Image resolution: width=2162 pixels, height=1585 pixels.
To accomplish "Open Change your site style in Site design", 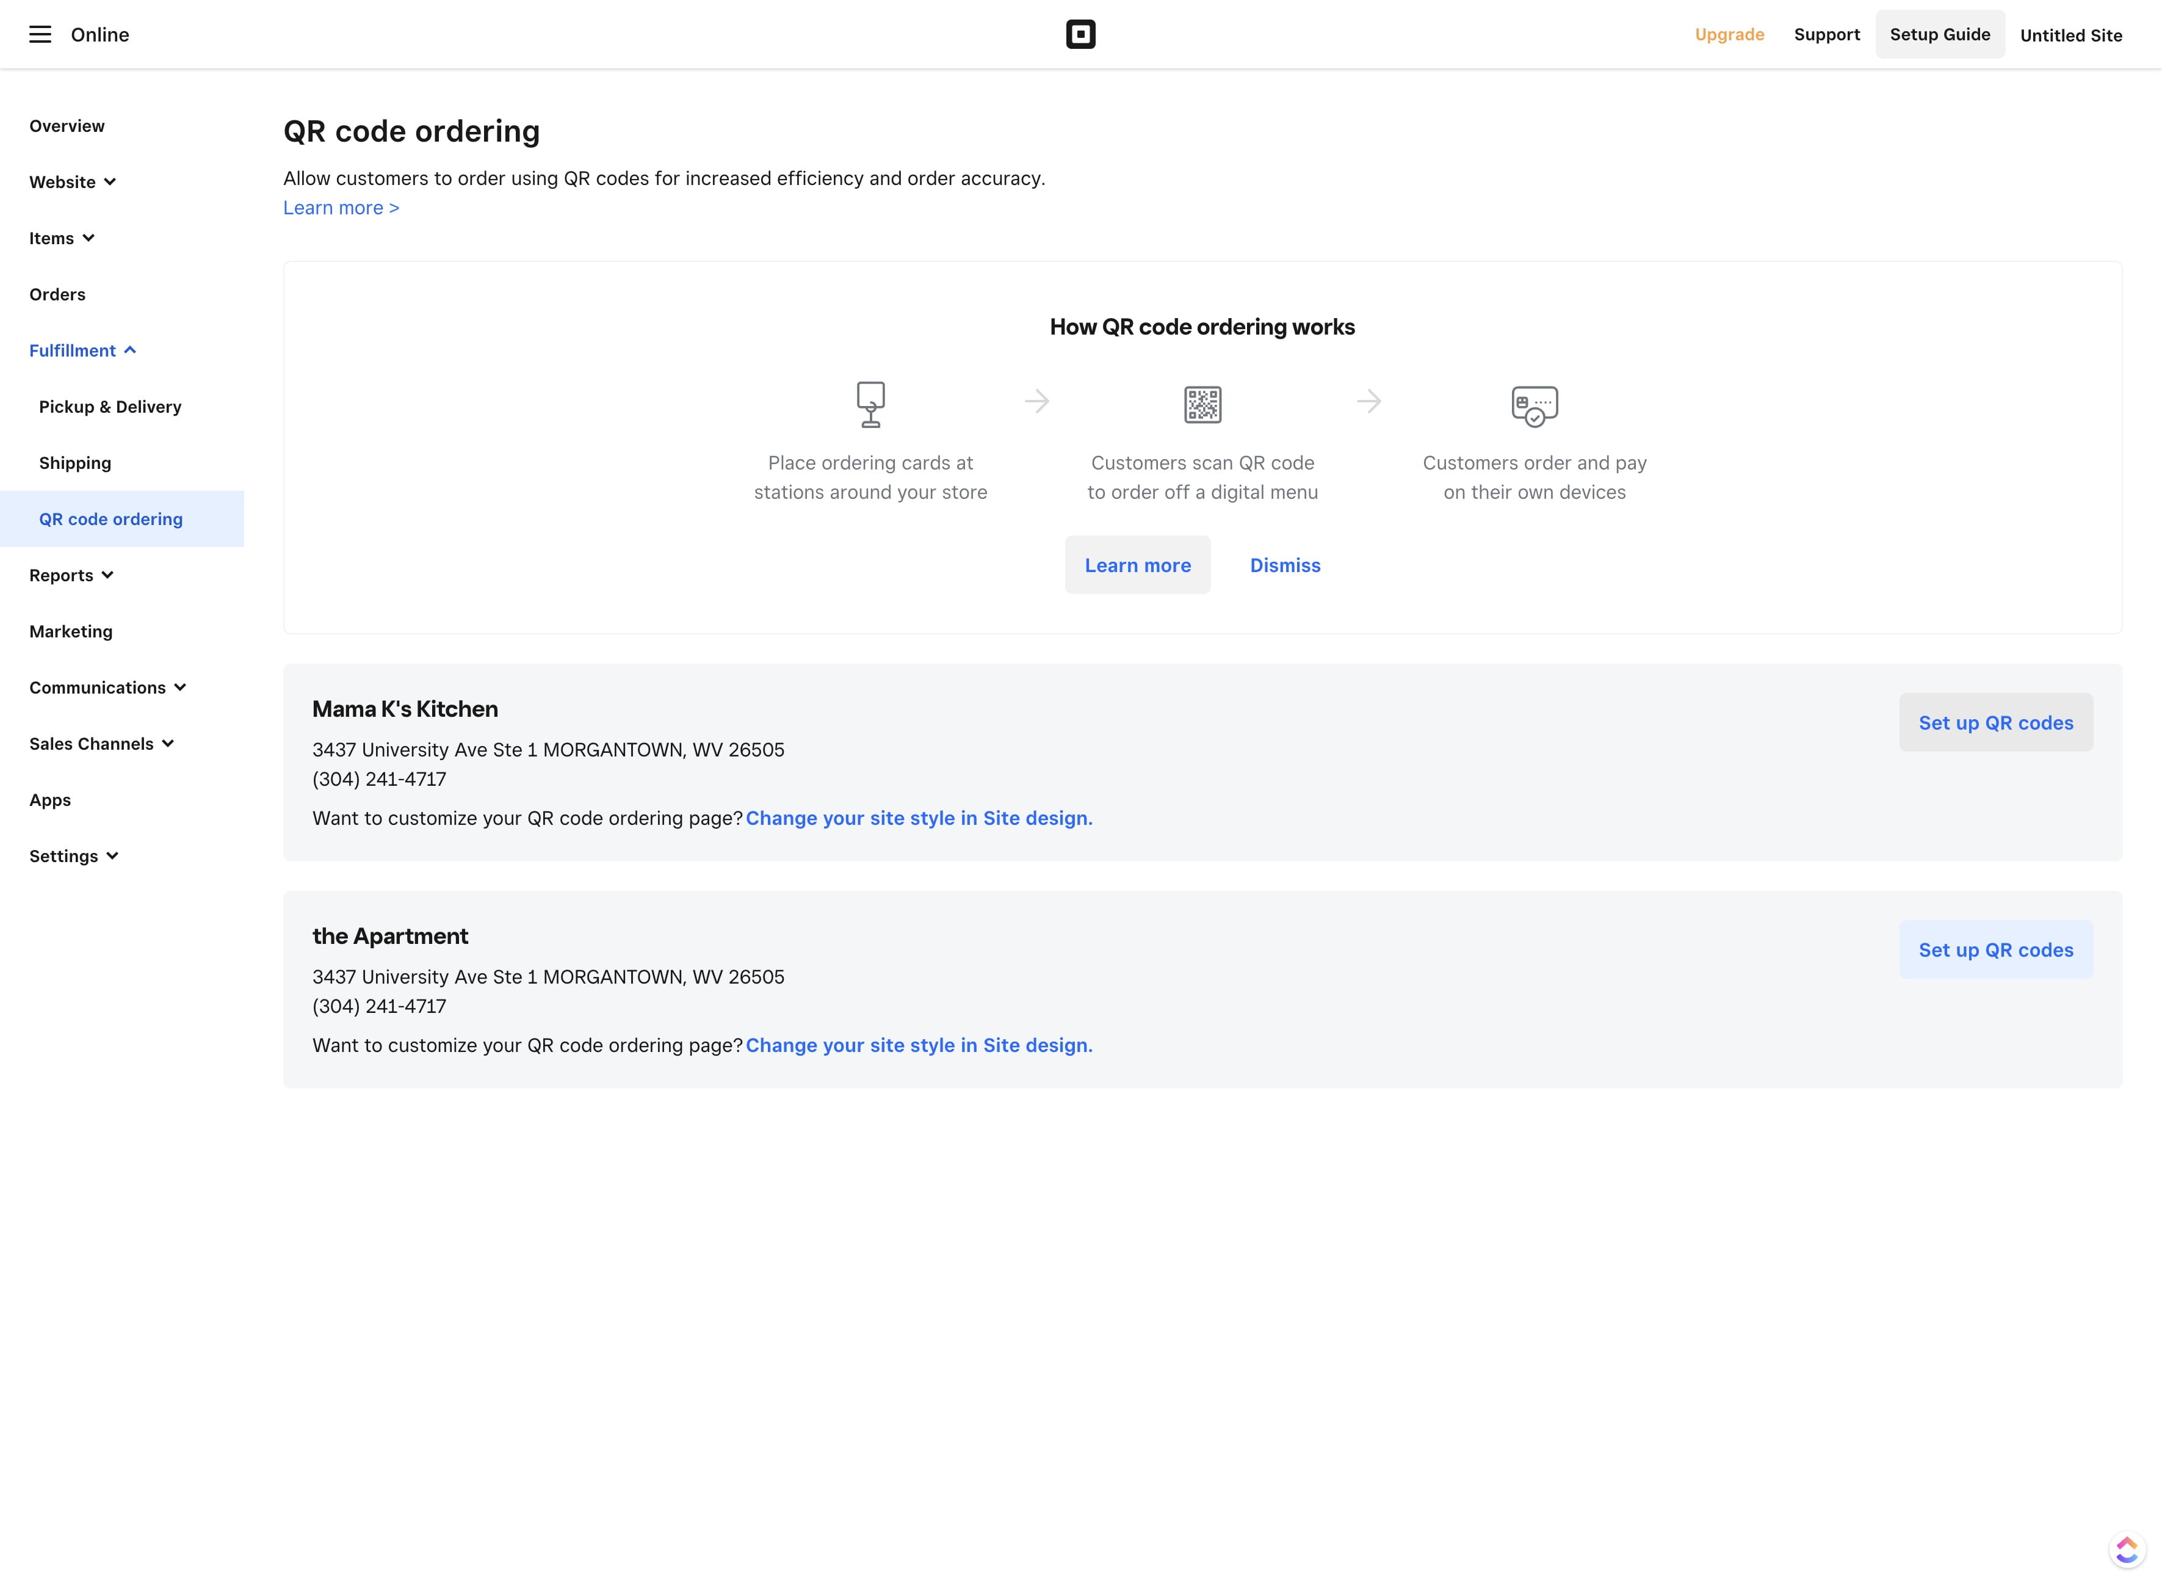I will tap(919, 818).
